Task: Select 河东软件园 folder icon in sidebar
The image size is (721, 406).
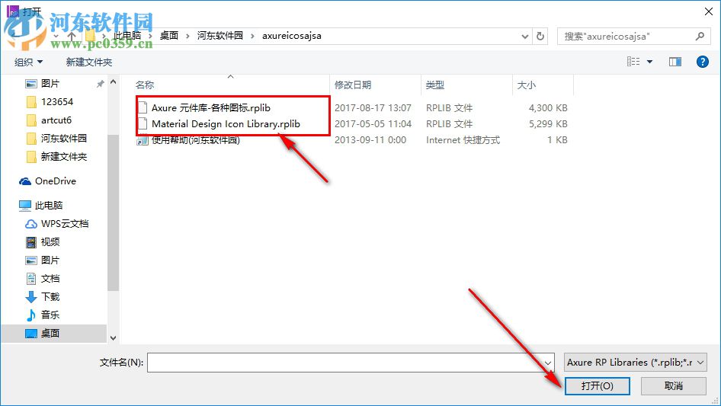Action: [31, 139]
